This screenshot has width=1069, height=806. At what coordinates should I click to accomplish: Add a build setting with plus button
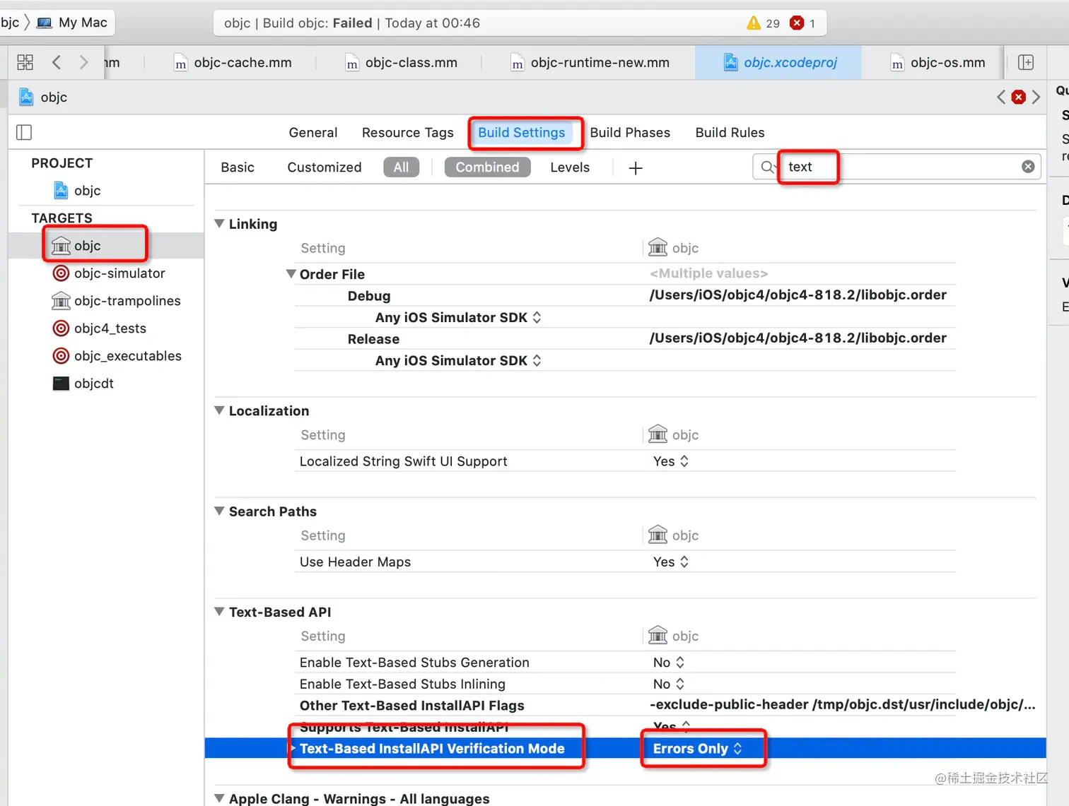pos(636,167)
